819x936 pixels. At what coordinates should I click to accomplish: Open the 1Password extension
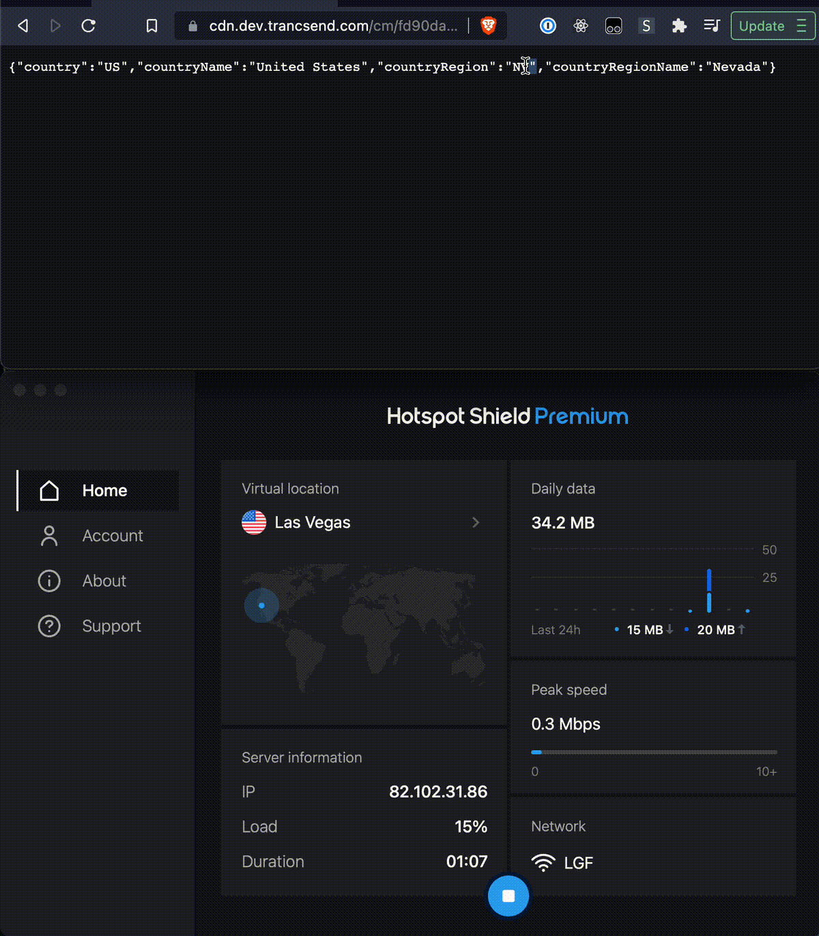(x=548, y=26)
